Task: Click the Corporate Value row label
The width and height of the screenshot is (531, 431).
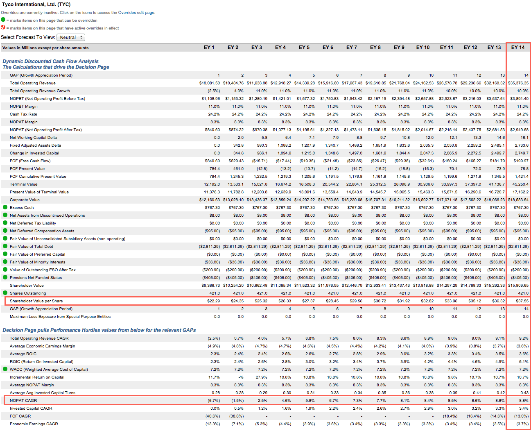Action: [x=25, y=200]
